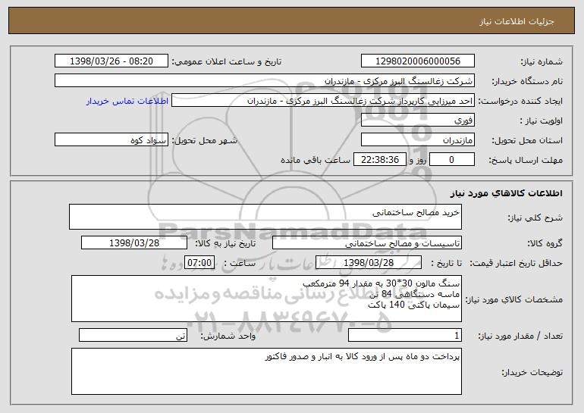This screenshot has height=413, width=584.
Task: Click the quantity field showing 1
Action: 405,335
